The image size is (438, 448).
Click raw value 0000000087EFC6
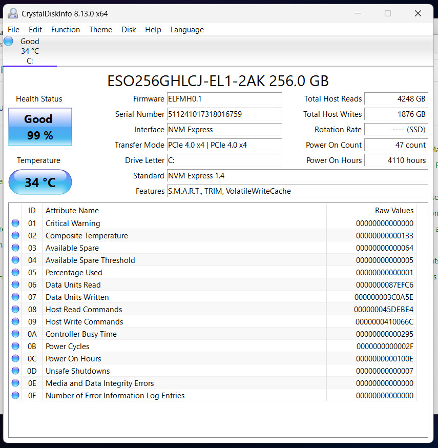click(385, 285)
